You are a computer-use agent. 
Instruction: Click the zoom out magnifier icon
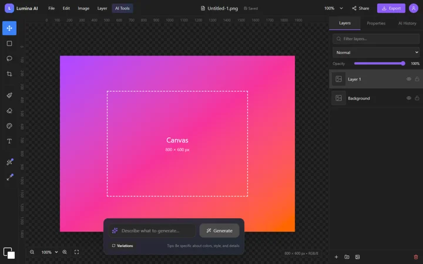pyautogui.click(x=32, y=252)
